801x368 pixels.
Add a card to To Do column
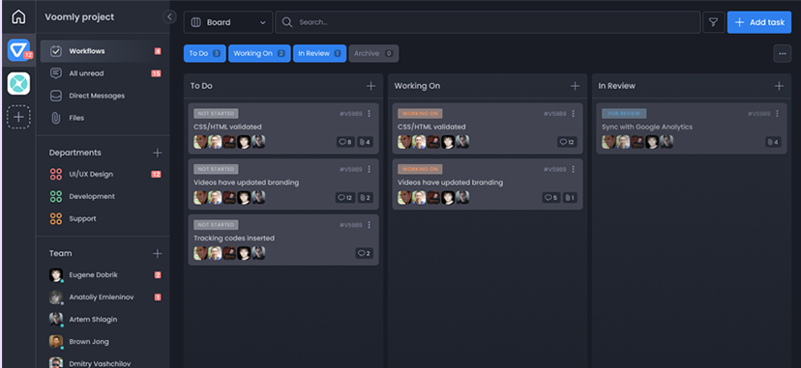click(371, 86)
